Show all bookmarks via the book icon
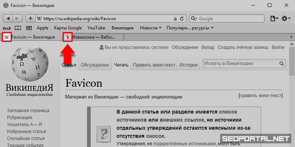This screenshot has height=147, width=295. click(x=18, y=28)
